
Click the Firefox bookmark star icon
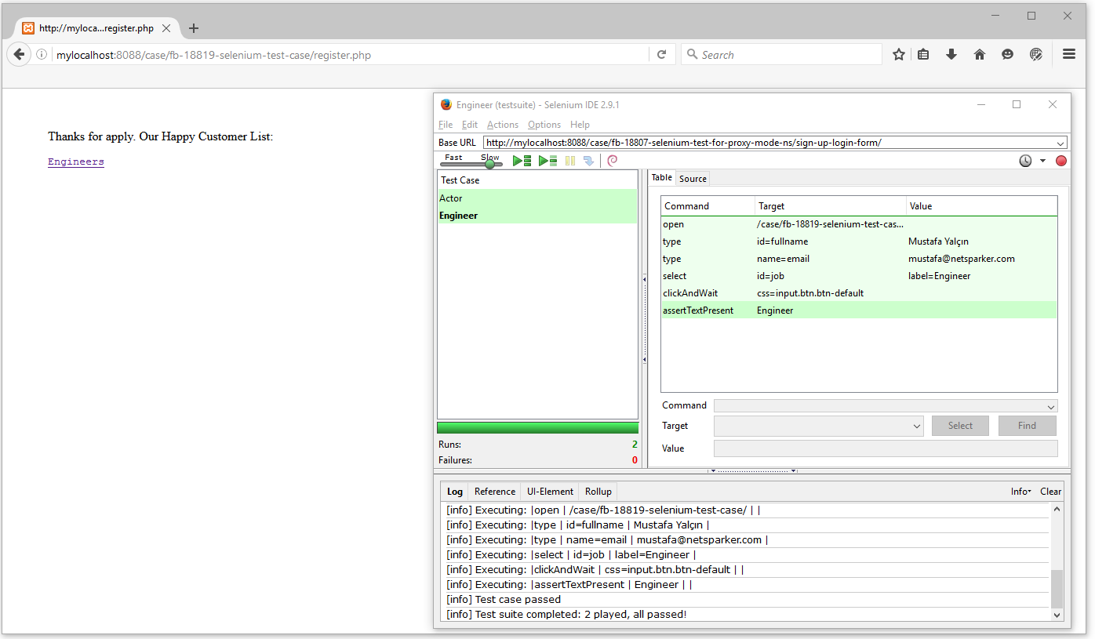[898, 54]
